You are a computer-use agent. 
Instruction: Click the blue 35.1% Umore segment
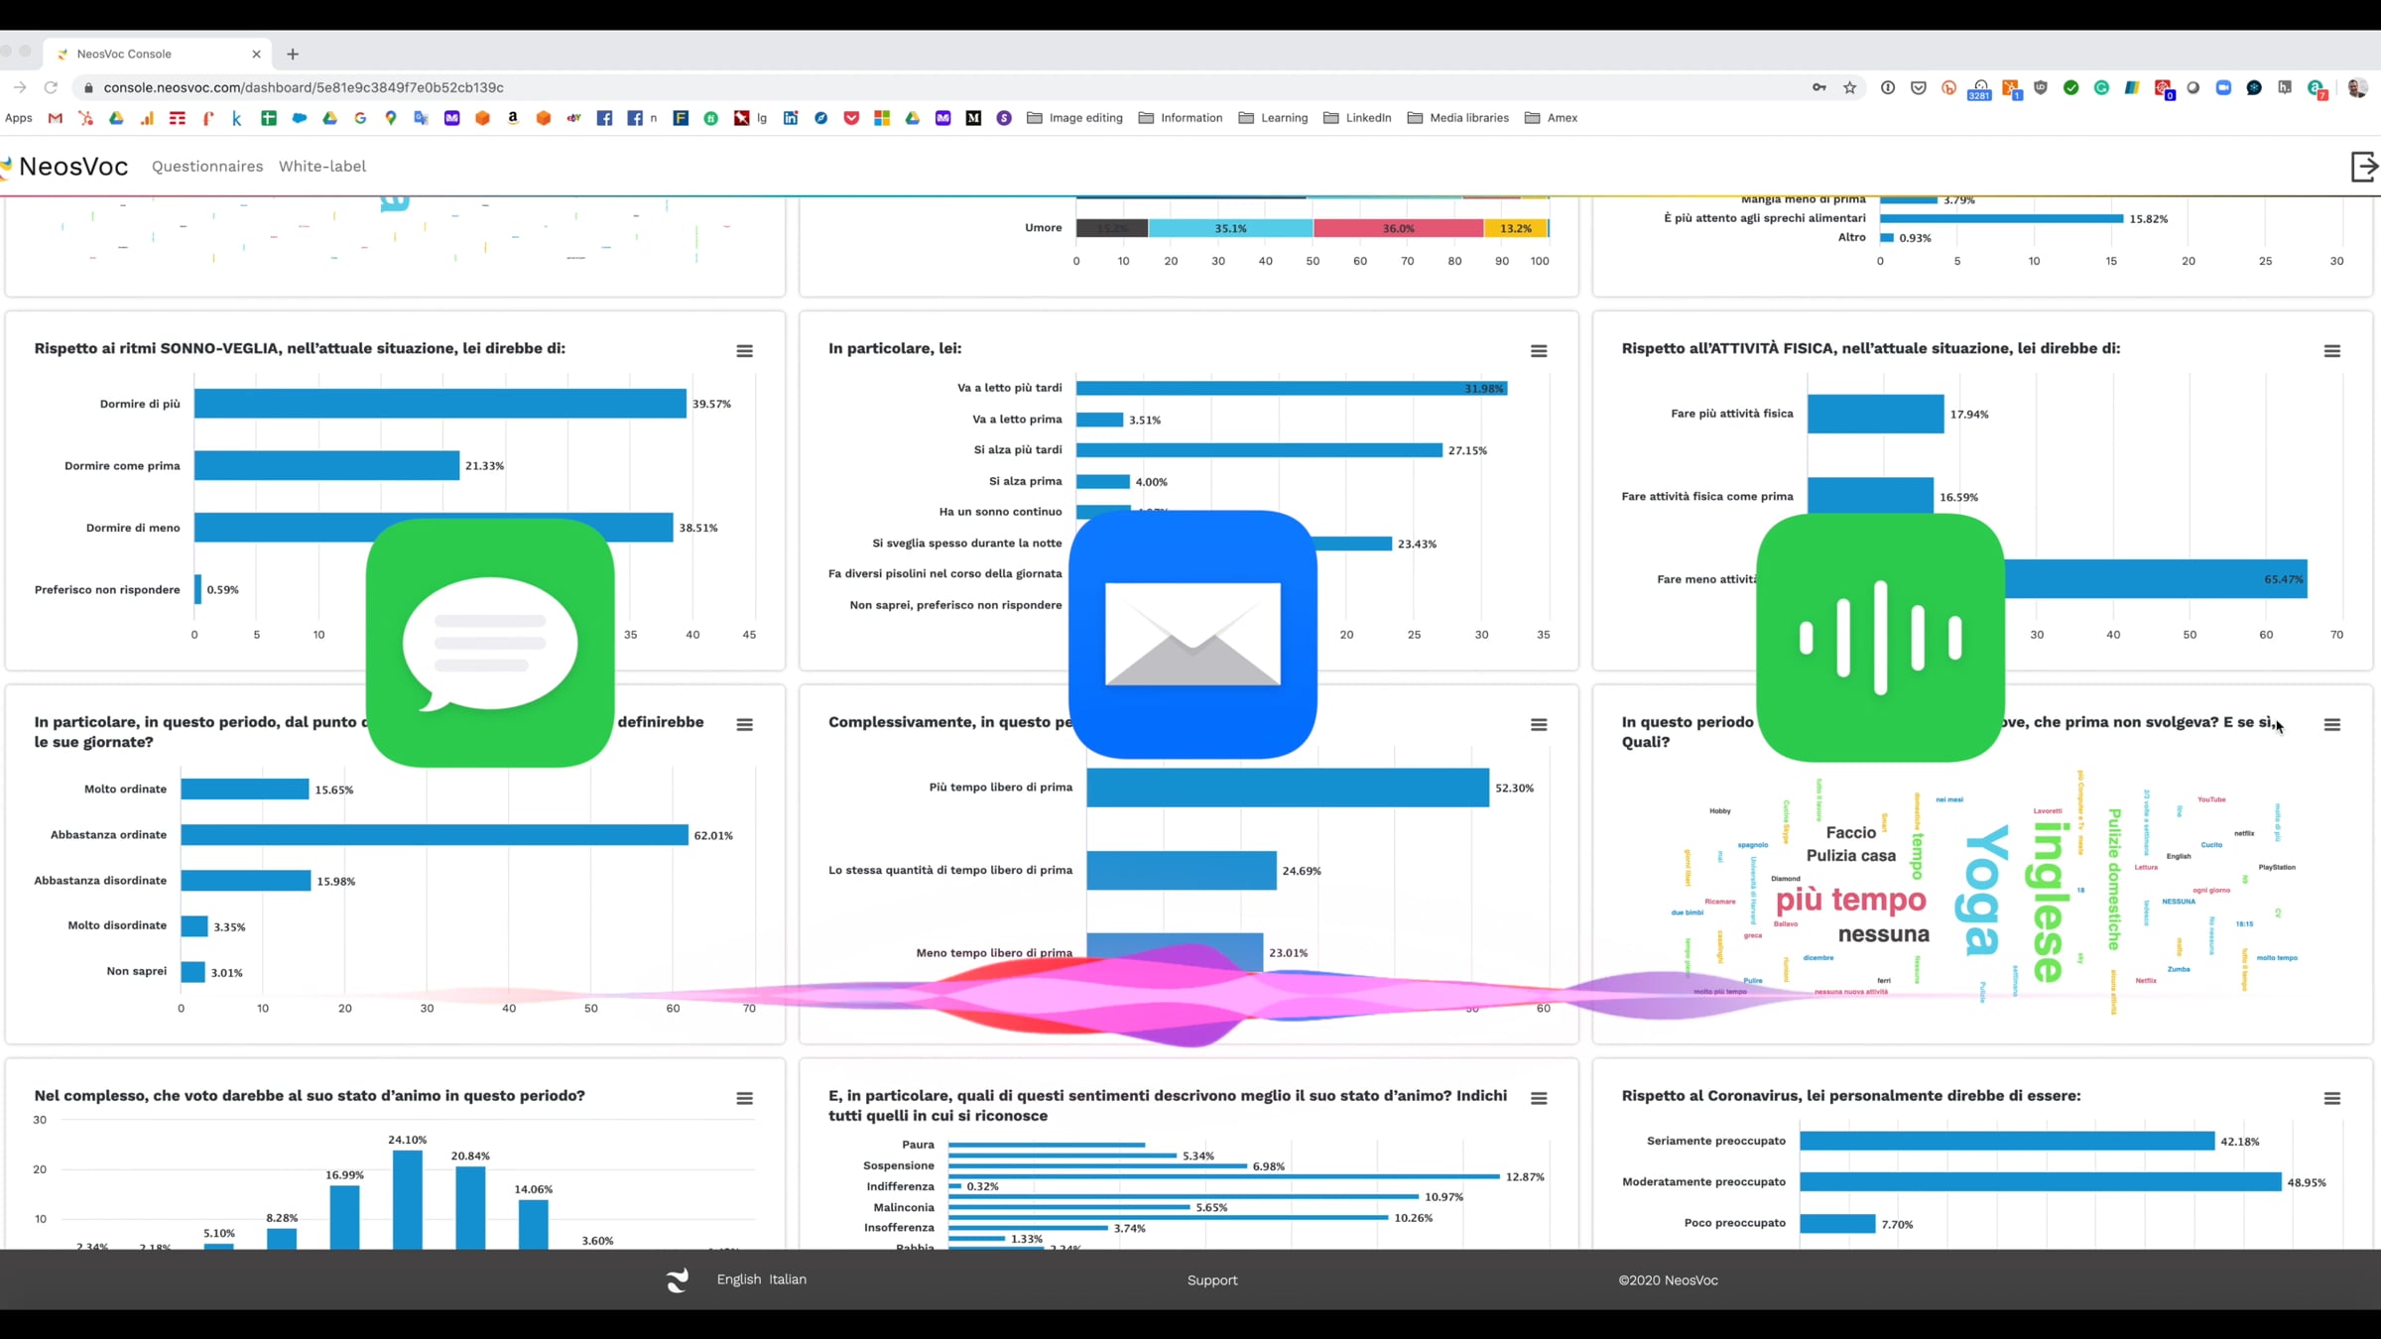click(1230, 228)
